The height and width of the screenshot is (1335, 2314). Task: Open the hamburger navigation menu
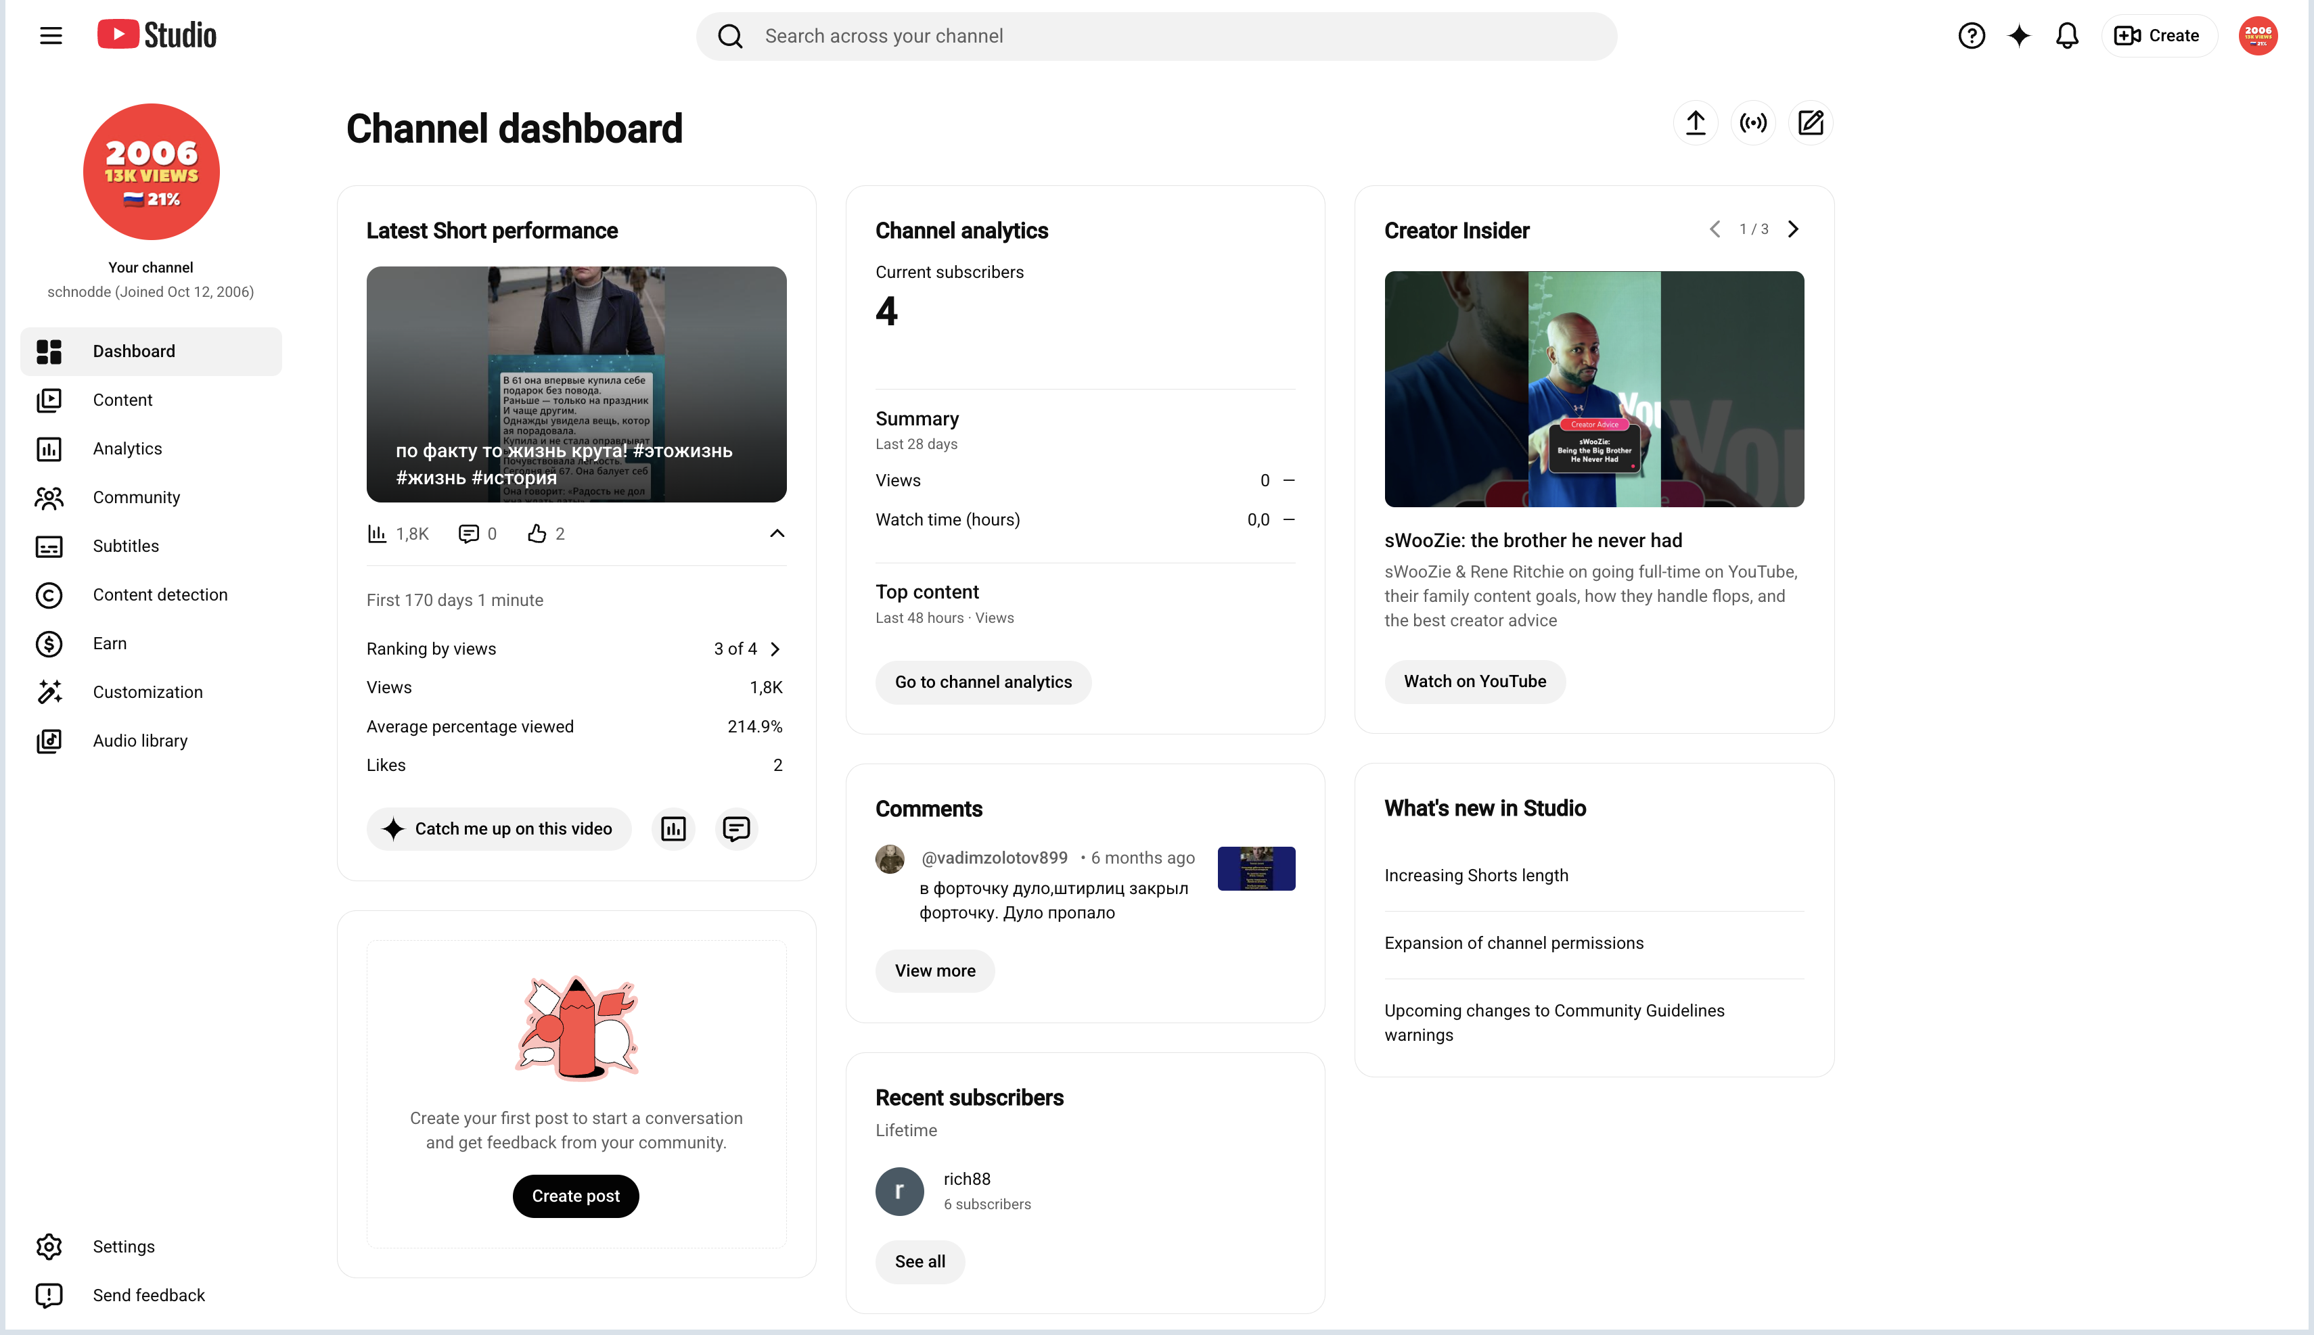coord(51,36)
